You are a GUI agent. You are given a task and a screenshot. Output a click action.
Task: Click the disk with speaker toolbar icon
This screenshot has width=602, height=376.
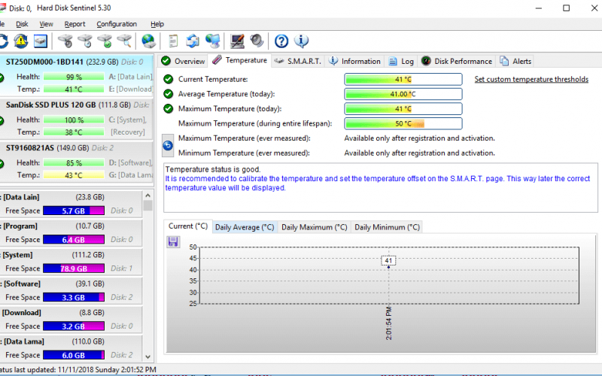tap(65, 41)
